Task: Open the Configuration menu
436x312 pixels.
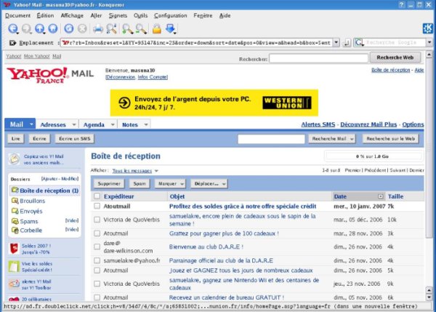Action: point(171,15)
